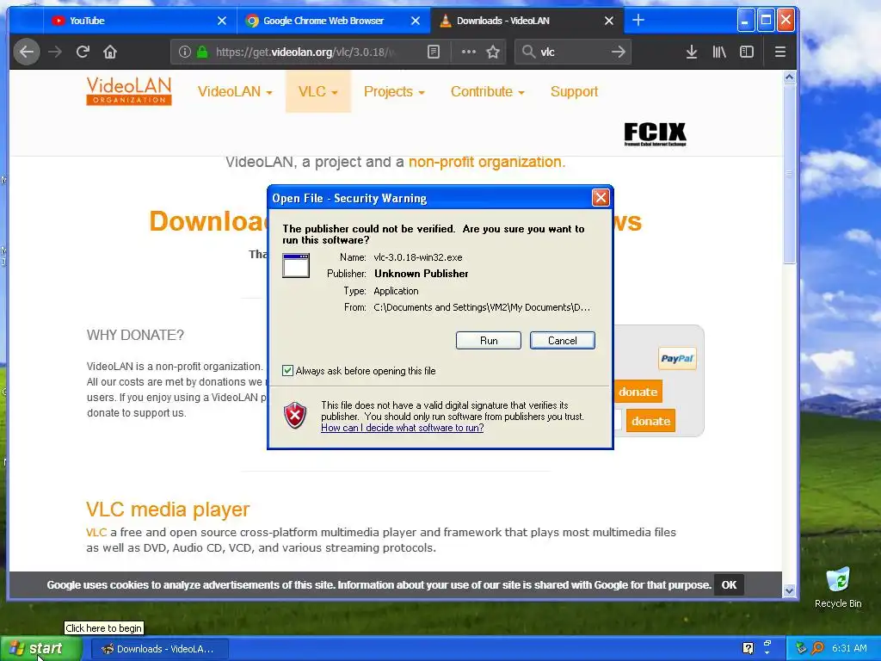Click Cancel in the security warning

coord(563,341)
